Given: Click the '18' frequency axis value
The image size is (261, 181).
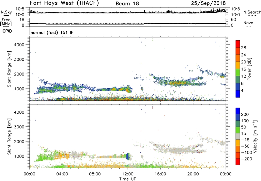Looking at the screenshot, I should point(22,20).
